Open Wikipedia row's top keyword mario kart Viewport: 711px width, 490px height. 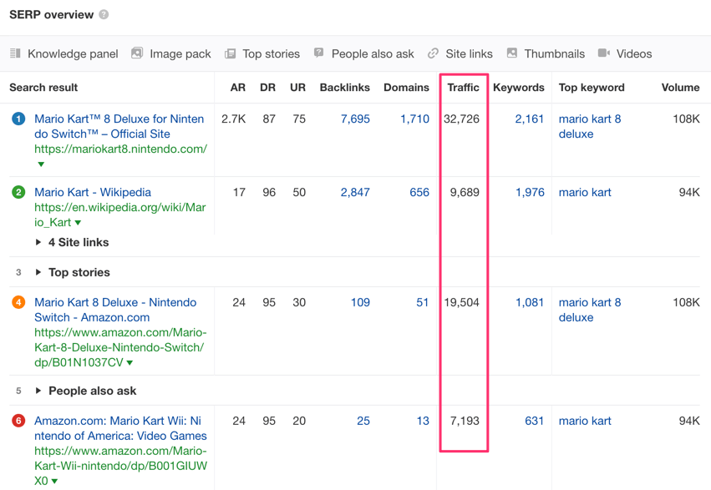(x=585, y=193)
